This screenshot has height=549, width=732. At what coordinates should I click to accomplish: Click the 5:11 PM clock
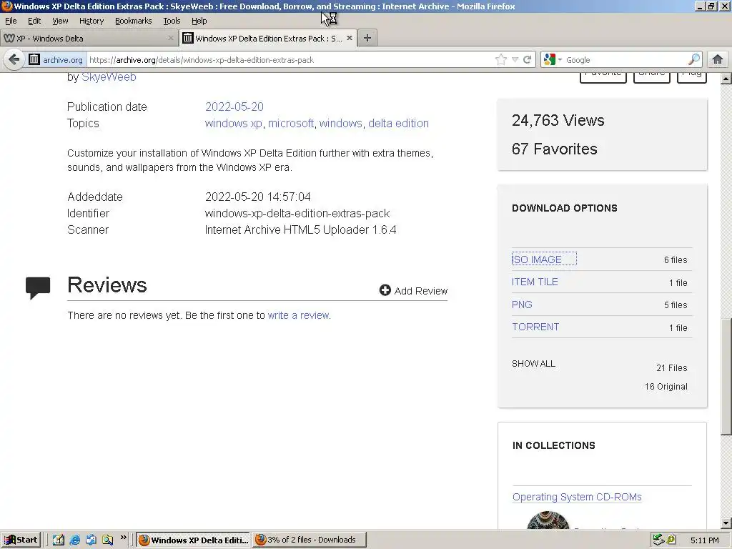(704, 540)
